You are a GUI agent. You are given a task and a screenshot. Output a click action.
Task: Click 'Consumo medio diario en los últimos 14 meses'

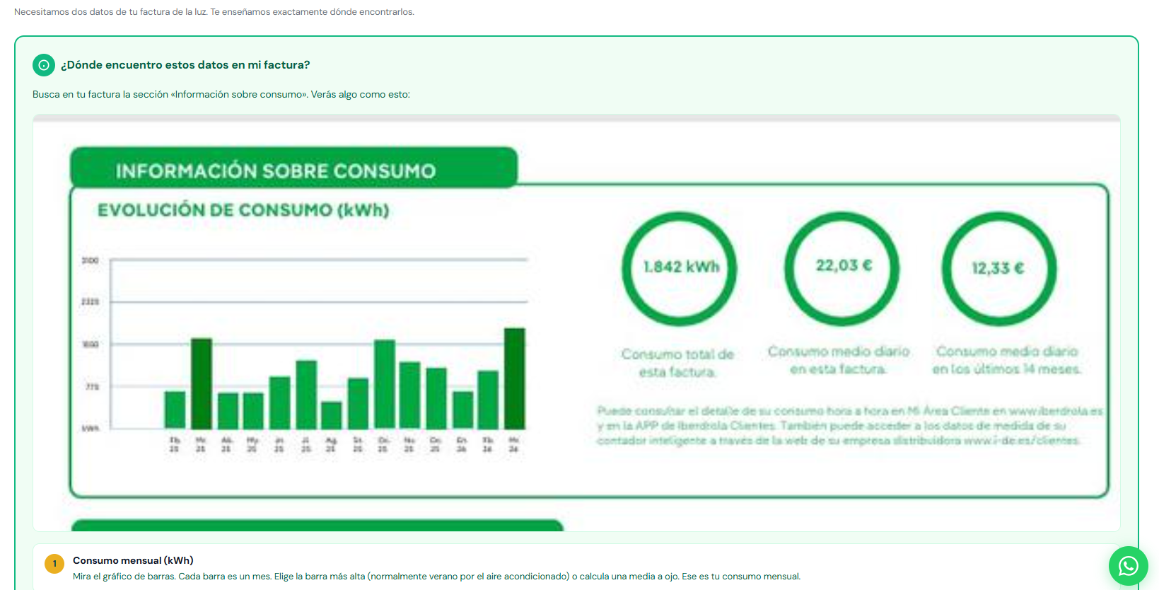(x=1006, y=360)
